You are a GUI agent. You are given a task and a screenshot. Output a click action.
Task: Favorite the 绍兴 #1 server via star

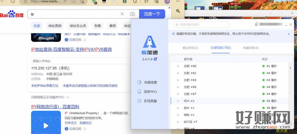pyautogui.click(x=178, y=101)
